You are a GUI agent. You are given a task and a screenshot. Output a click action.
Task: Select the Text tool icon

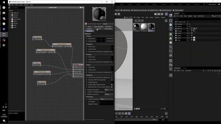[x=171, y=29]
